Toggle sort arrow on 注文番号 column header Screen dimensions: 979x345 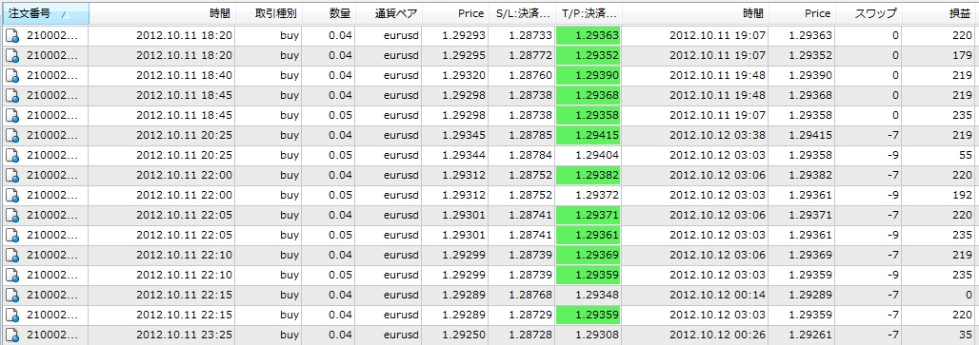(x=66, y=13)
